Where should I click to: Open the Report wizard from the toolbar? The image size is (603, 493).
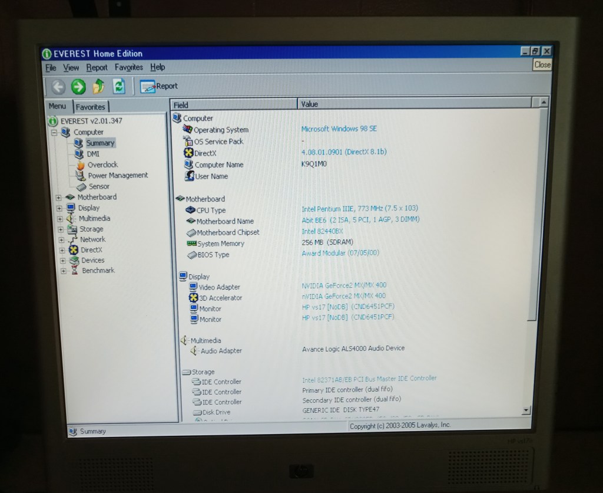(x=158, y=86)
